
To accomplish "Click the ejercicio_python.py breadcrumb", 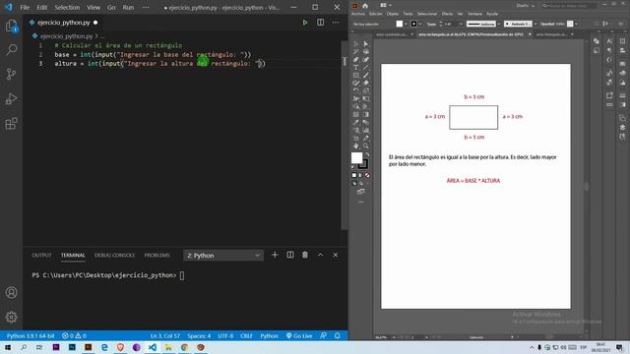I will (x=66, y=36).
